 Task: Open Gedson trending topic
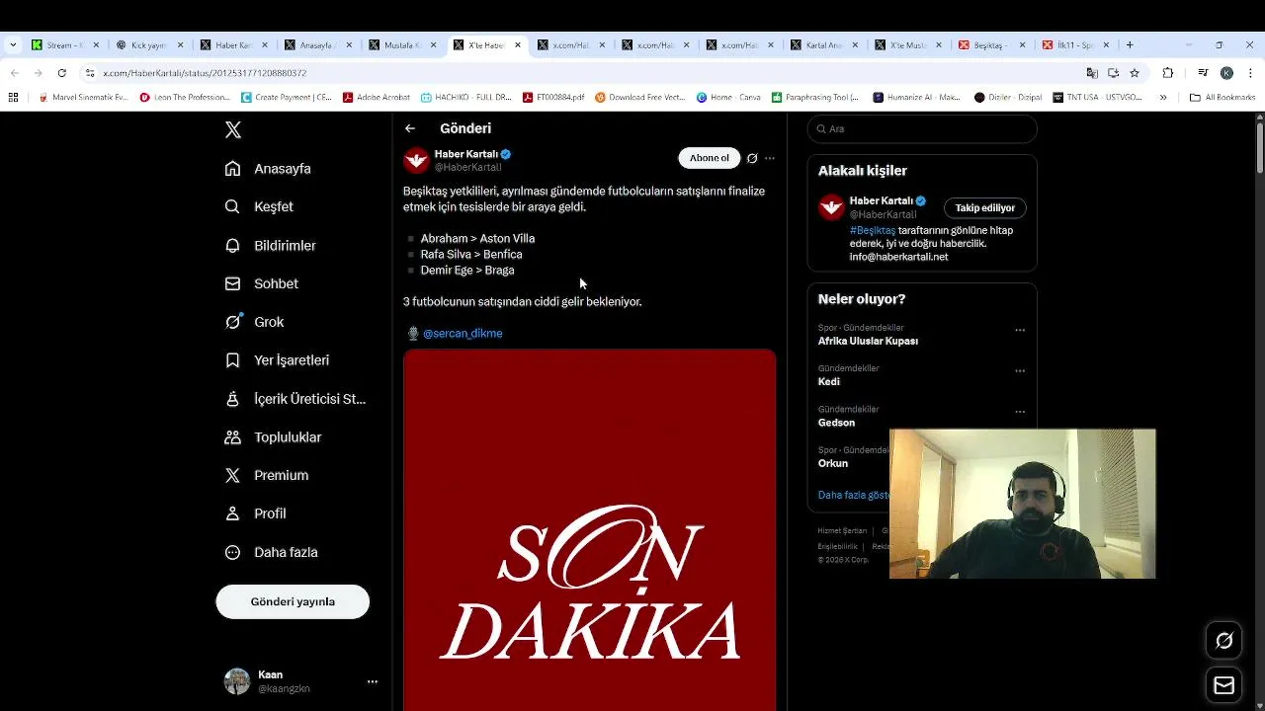point(836,423)
